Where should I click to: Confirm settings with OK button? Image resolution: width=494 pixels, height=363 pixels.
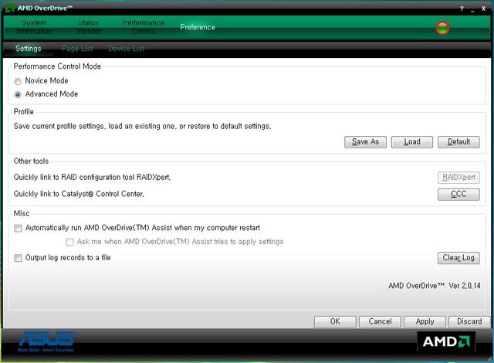(335, 321)
